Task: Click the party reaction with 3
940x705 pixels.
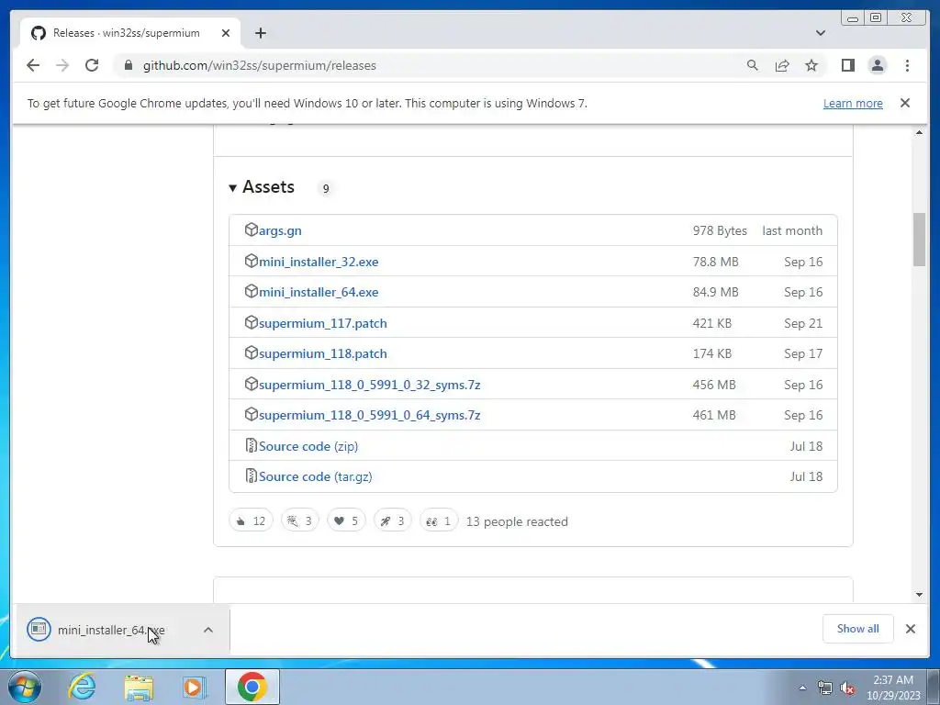Action: coord(300,521)
